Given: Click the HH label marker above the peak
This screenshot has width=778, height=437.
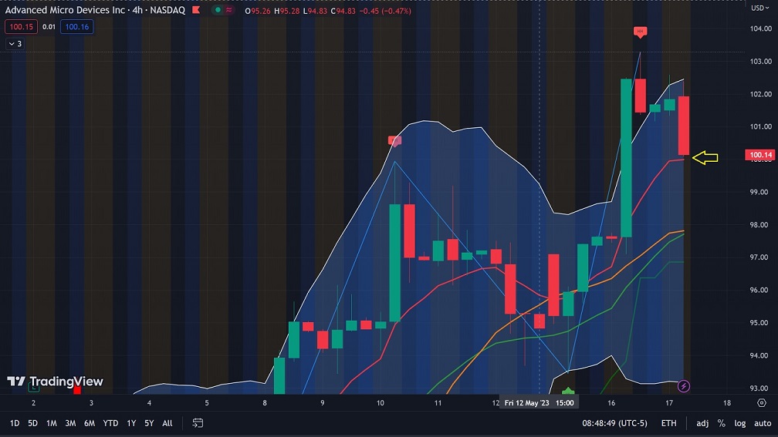Looking at the screenshot, I should tap(640, 32).
